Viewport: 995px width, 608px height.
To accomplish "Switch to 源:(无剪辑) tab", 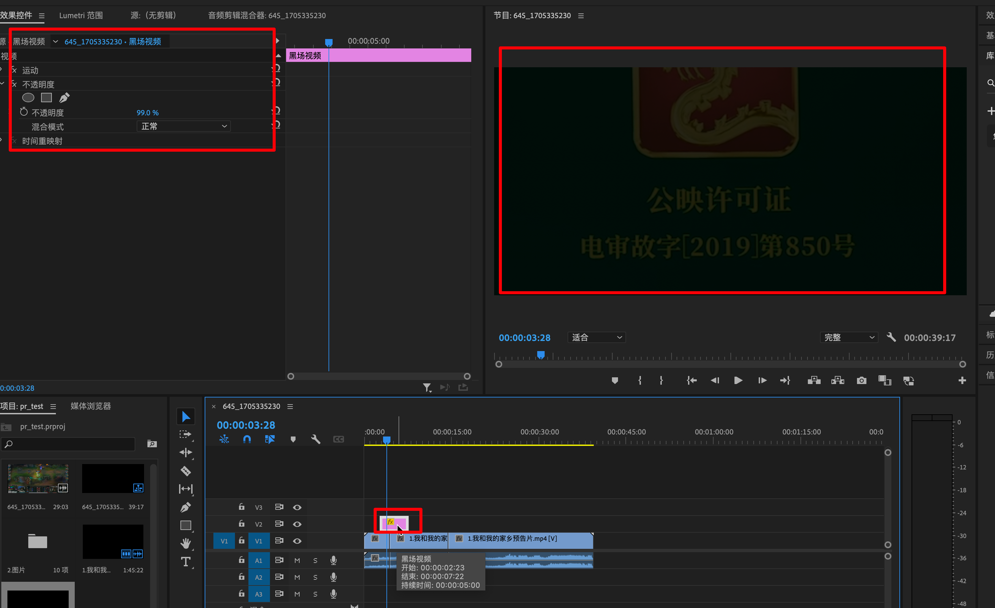I will click(153, 15).
